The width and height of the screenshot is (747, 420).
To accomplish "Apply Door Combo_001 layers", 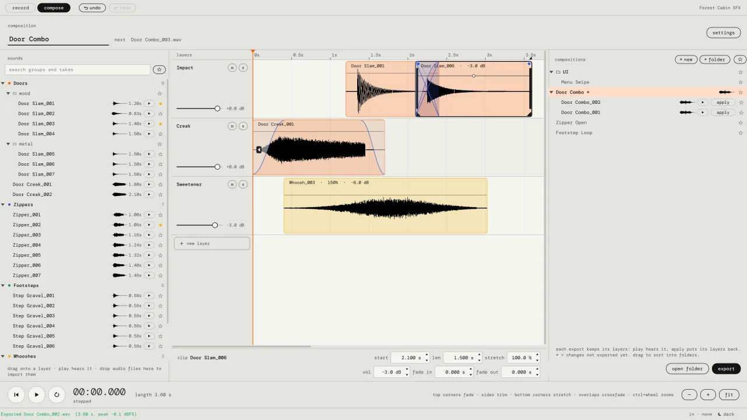I will click(x=723, y=113).
